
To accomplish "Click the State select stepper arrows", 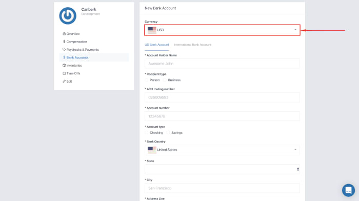I will [x=298, y=169].
